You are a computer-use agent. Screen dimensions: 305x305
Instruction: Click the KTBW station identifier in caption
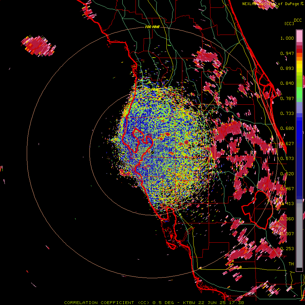tap(190, 303)
